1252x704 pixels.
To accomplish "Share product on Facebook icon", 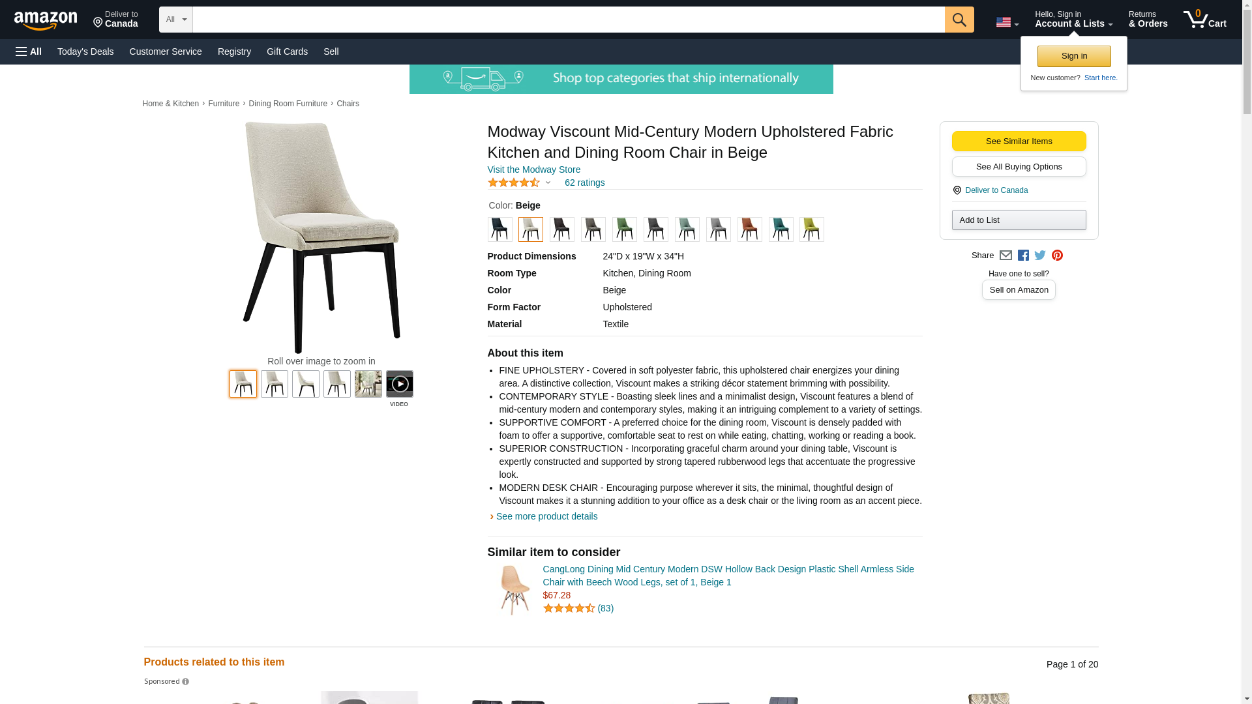I will 1023,256.
